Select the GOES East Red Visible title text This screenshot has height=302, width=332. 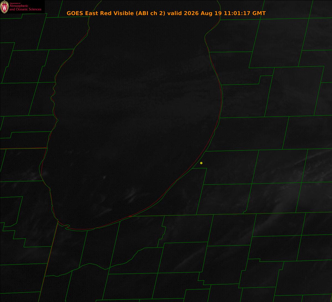(100, 13)
